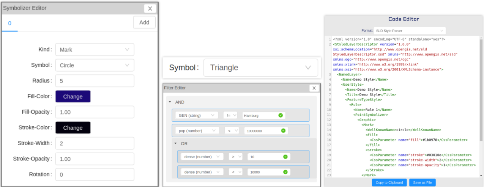Collapse the OR filter group

click(175, 144)
